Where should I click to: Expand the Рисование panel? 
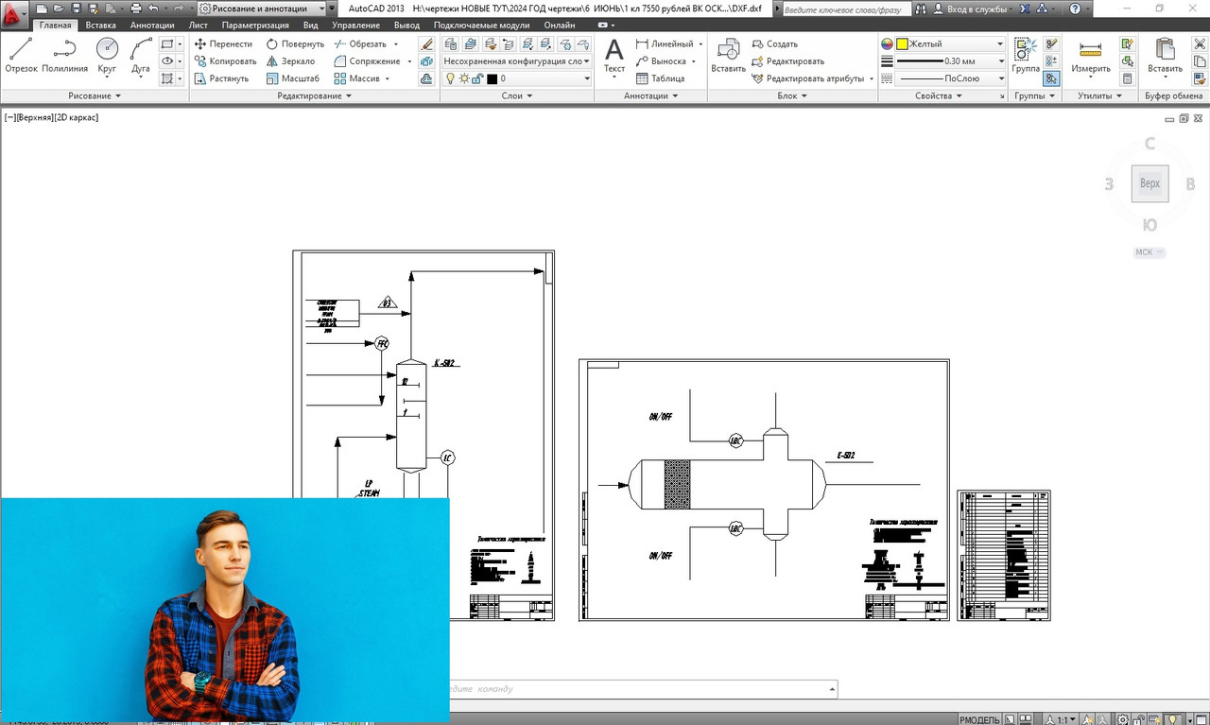click(x=95, y=95)
